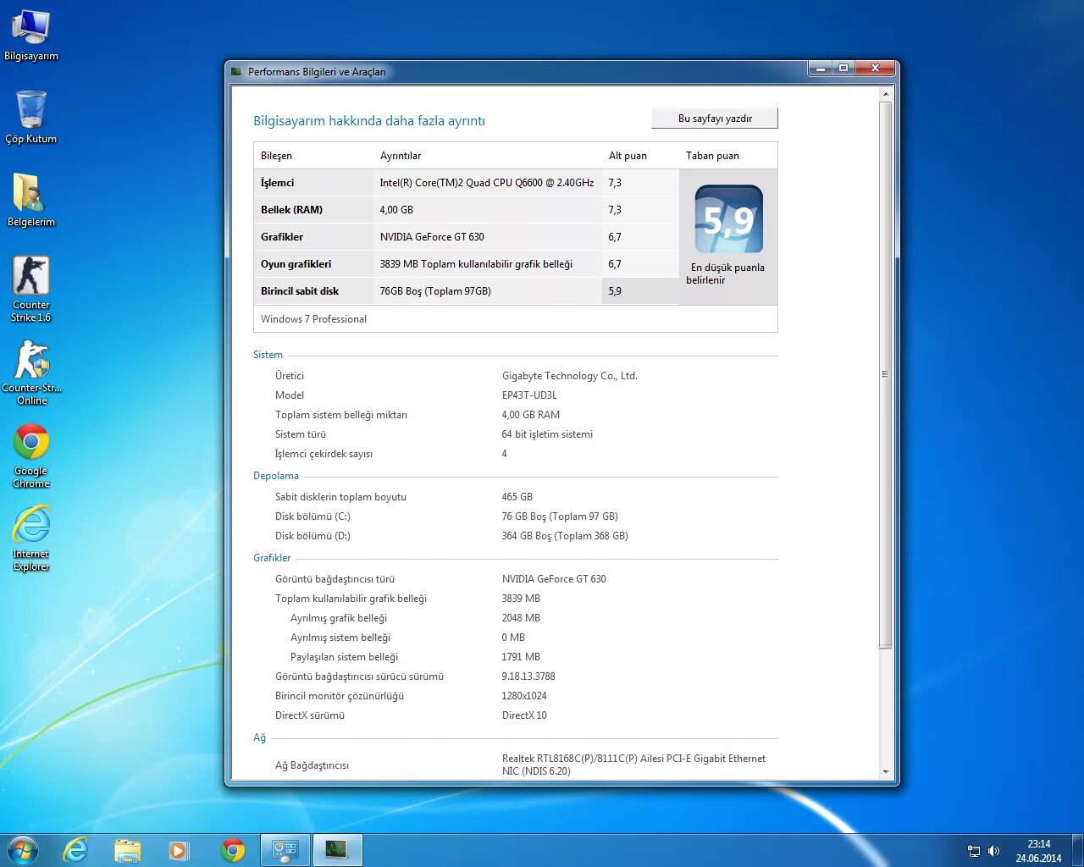Open Google Chrome desktop shortcut
This screenshot has height=867, width=1084.
pos(31,456)
